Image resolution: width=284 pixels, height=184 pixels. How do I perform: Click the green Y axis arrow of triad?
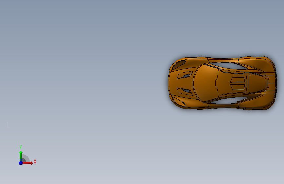coord(21,156)
